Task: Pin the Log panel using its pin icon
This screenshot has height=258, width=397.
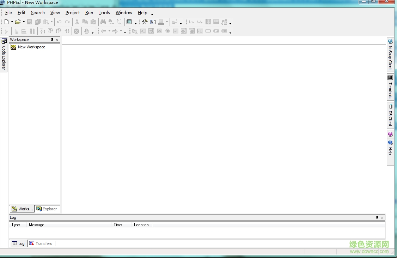Action: click(x=377, y=217)
